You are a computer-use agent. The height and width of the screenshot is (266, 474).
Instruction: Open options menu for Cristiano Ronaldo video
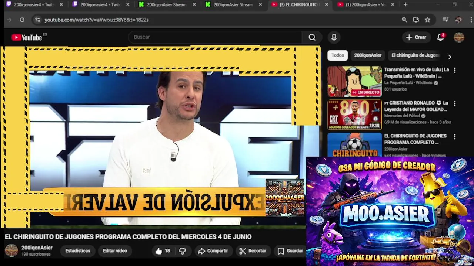[x=455, y=104]
